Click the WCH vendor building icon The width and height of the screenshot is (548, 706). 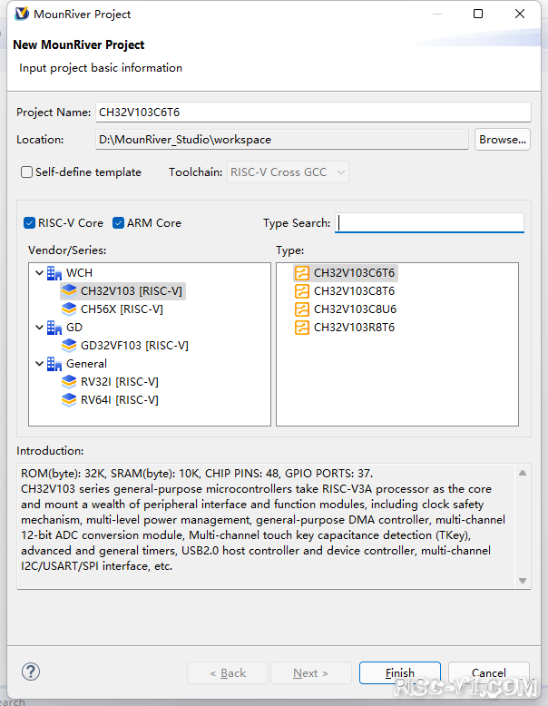tap(54, 273)
